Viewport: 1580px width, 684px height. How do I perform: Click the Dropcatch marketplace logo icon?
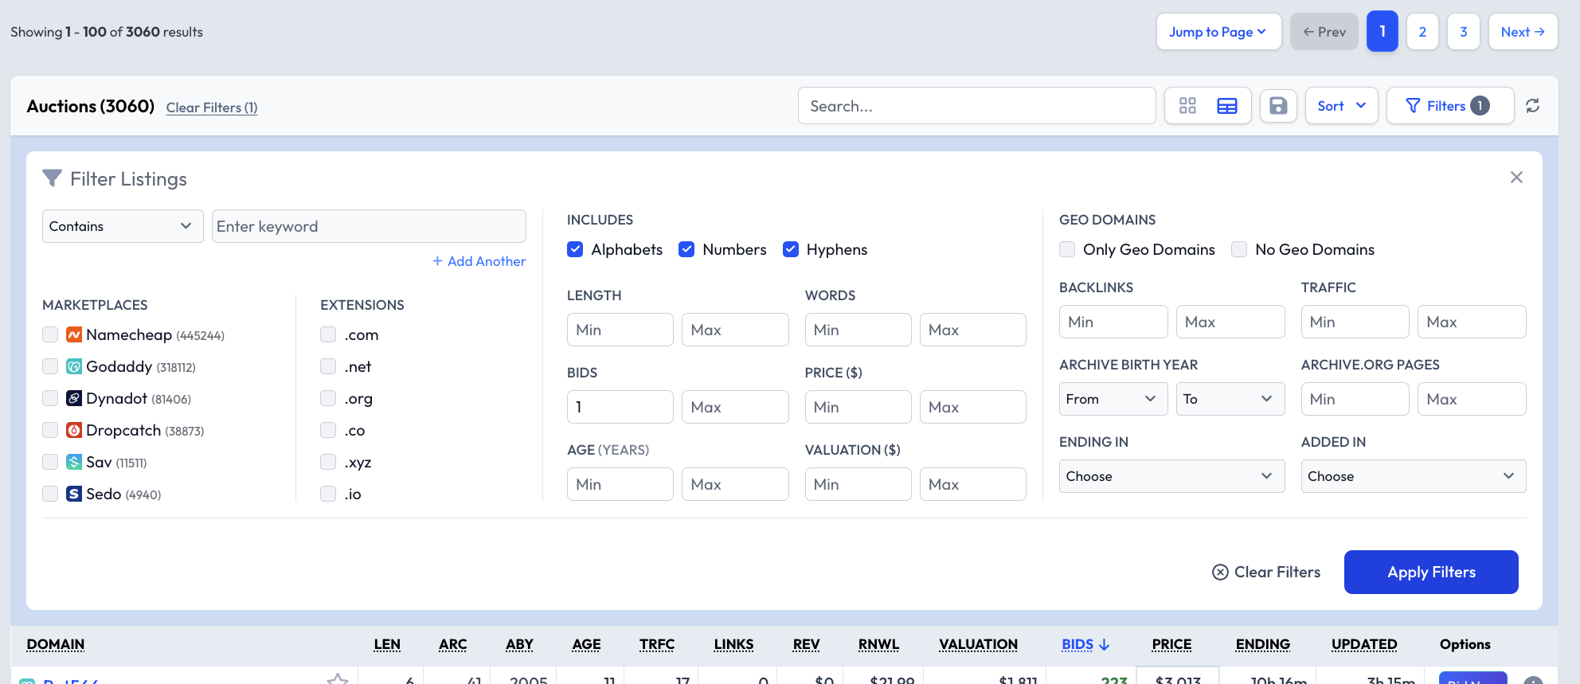point(74,430)
